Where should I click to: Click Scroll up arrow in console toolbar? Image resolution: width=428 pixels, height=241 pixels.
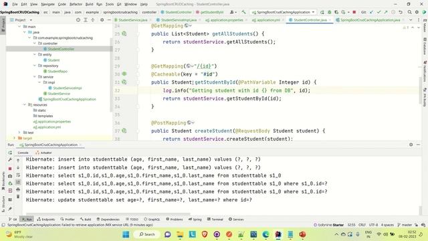[x=18, y=161]
